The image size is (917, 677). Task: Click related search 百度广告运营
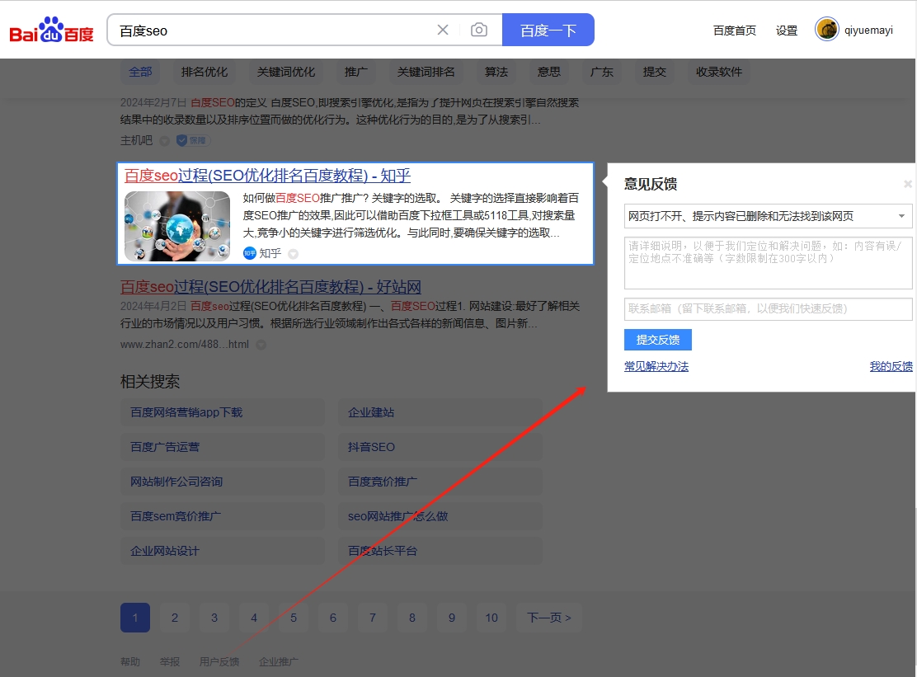[x=222, y=447]
